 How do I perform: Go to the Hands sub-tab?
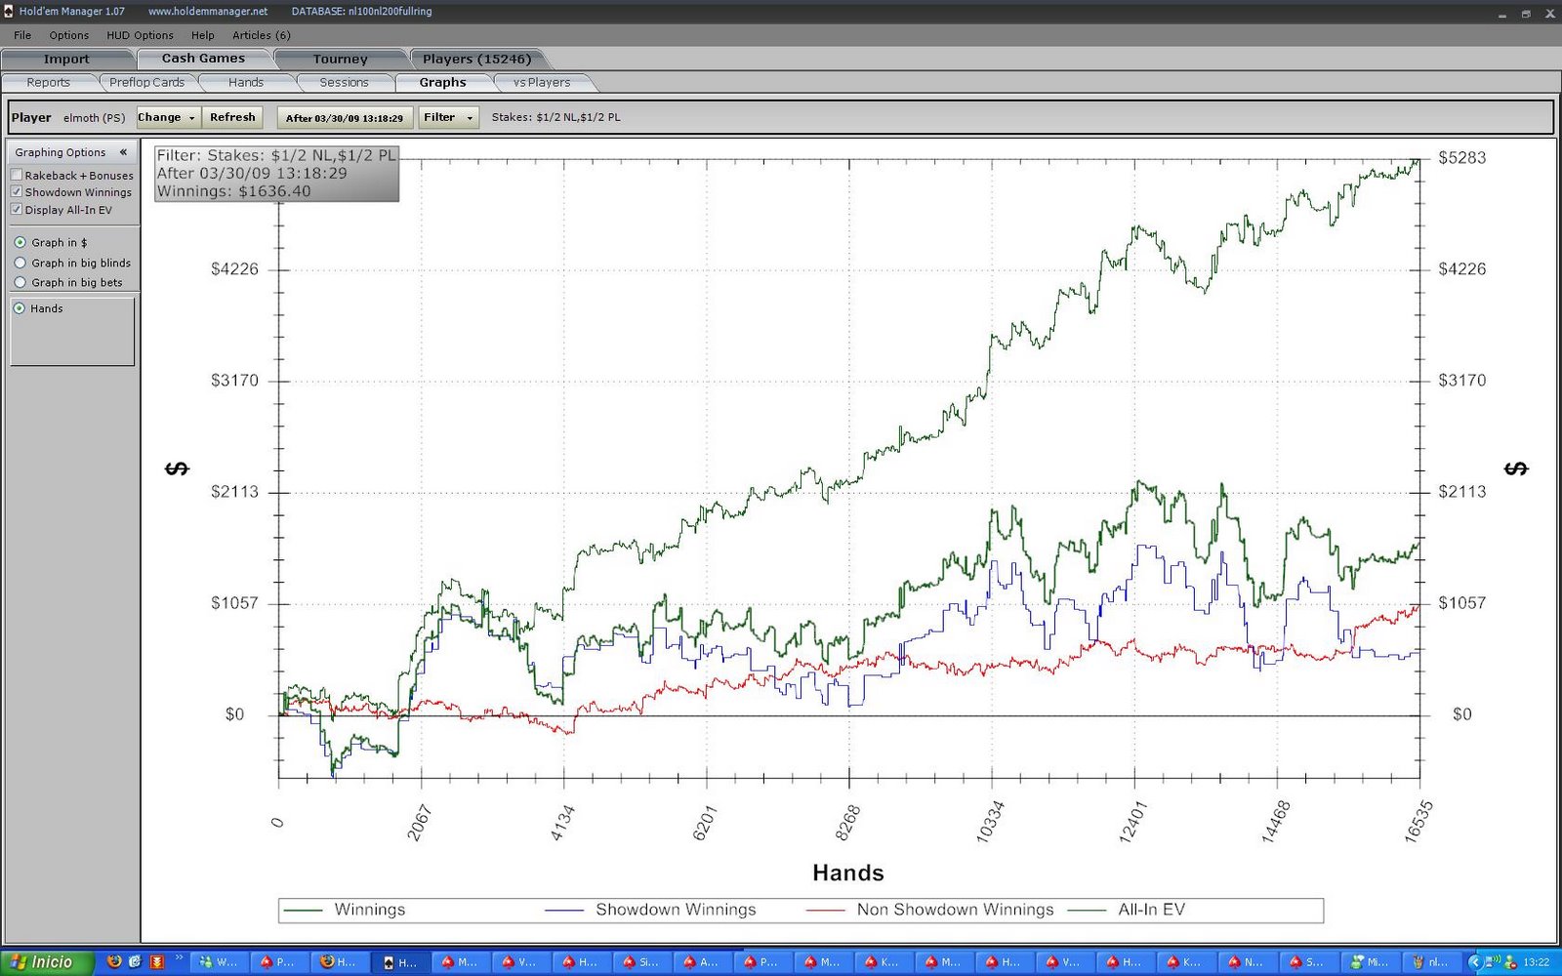[246, 83]
